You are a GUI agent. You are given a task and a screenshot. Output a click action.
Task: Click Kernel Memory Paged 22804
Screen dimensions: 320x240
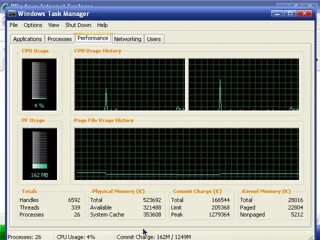click(x=295, y=207)
